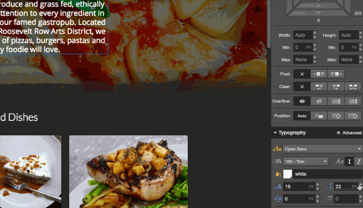This screenshot has width=363, height=208.
Task: Increase font size with the up arrow
Action: 317,185
